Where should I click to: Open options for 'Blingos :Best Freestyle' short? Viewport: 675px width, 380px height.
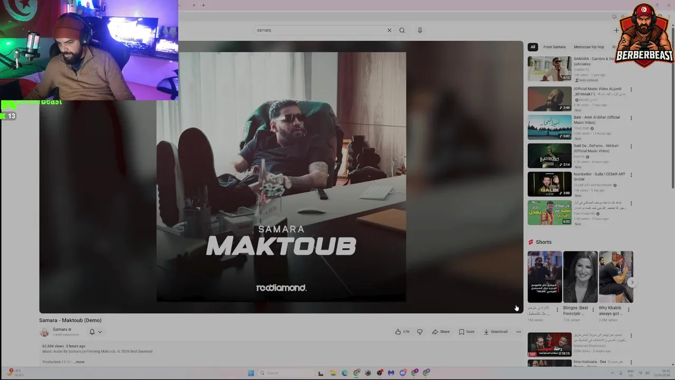[x=593, y=309]
